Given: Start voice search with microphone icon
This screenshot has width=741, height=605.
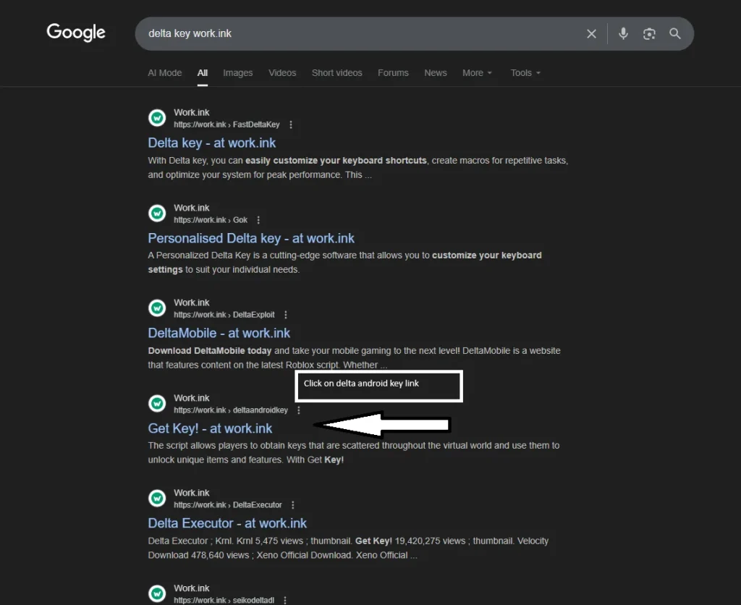Looking at the screenshot, I should pyautogui.click(x=623, y=34).
